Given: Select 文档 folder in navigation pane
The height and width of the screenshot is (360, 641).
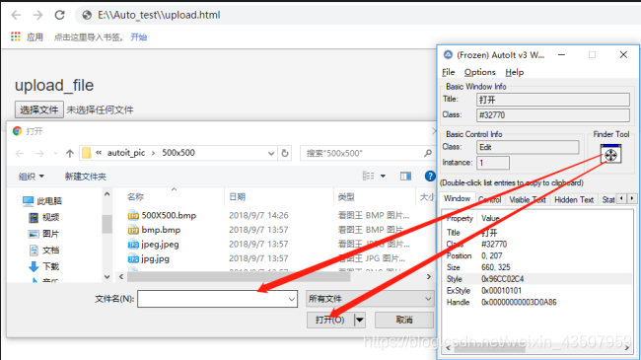Looking at the screenshot, I should [x=44, y=250].
